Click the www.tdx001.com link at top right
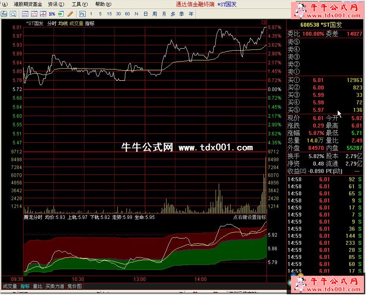366x295 pixels. pos(333,16)
